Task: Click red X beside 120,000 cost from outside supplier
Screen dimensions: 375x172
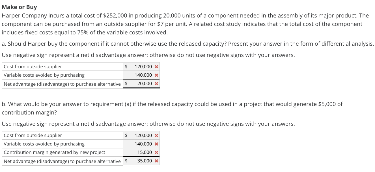Action: pyautogui.click(x=156, y=66)
